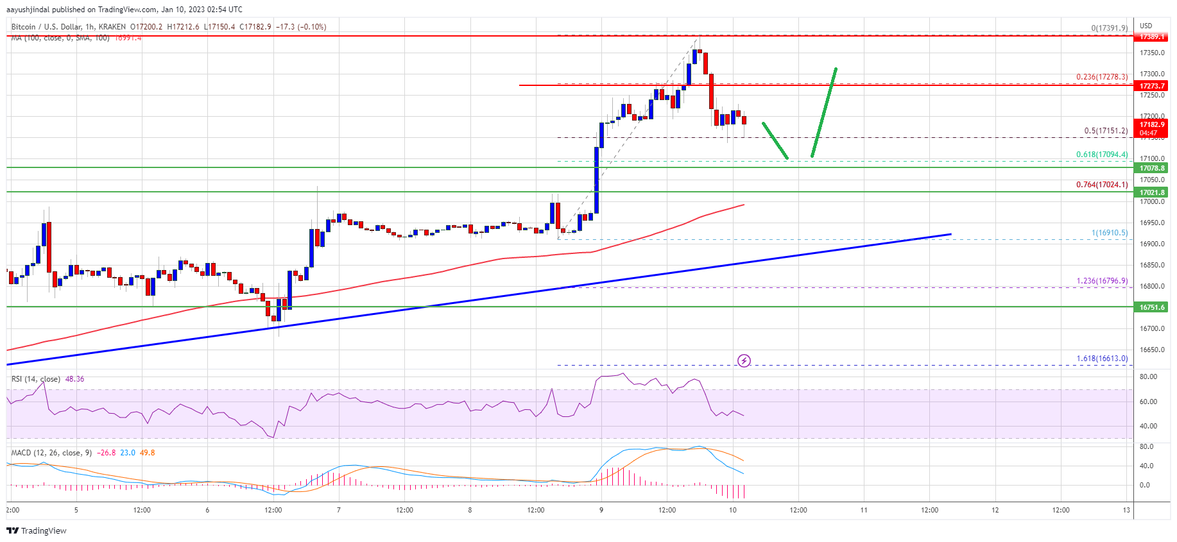The image size is (1177, 542).
Task: Click the current price tag 17182.9
Action: tap(1151, 128)
